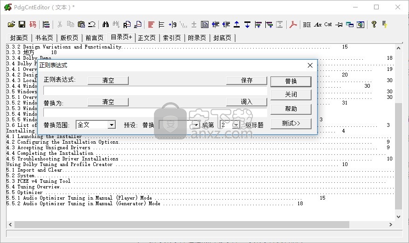Copy using the two-pages icon
409x243 pixels.
point(70,25)
